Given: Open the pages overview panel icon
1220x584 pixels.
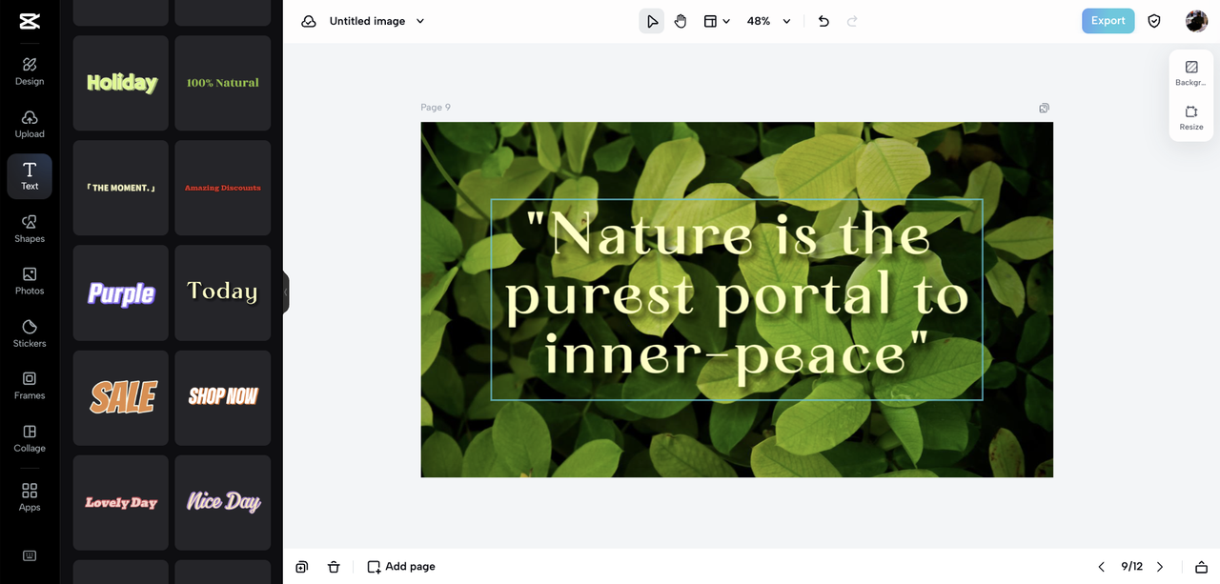Looking at the screenshot, I should 1201,567.
